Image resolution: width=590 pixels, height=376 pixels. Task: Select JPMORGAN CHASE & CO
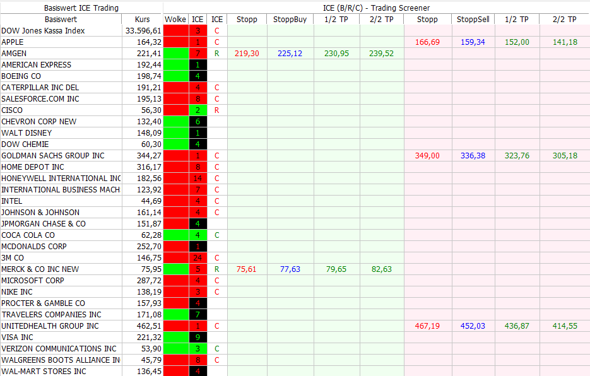point(44,223)
